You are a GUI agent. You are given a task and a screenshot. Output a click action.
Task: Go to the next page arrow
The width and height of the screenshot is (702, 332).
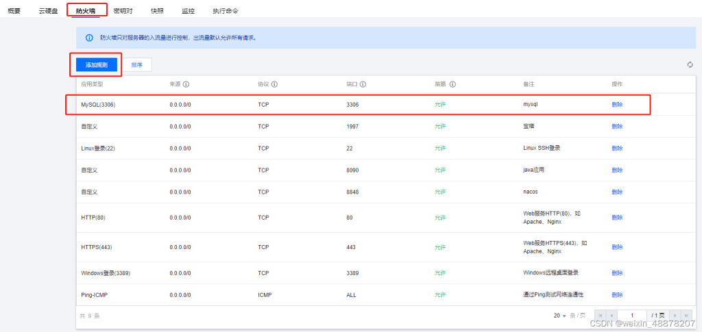pyautogui.click(x=675, y=316)
